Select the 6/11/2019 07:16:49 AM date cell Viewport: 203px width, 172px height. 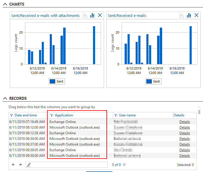(27, 122)
